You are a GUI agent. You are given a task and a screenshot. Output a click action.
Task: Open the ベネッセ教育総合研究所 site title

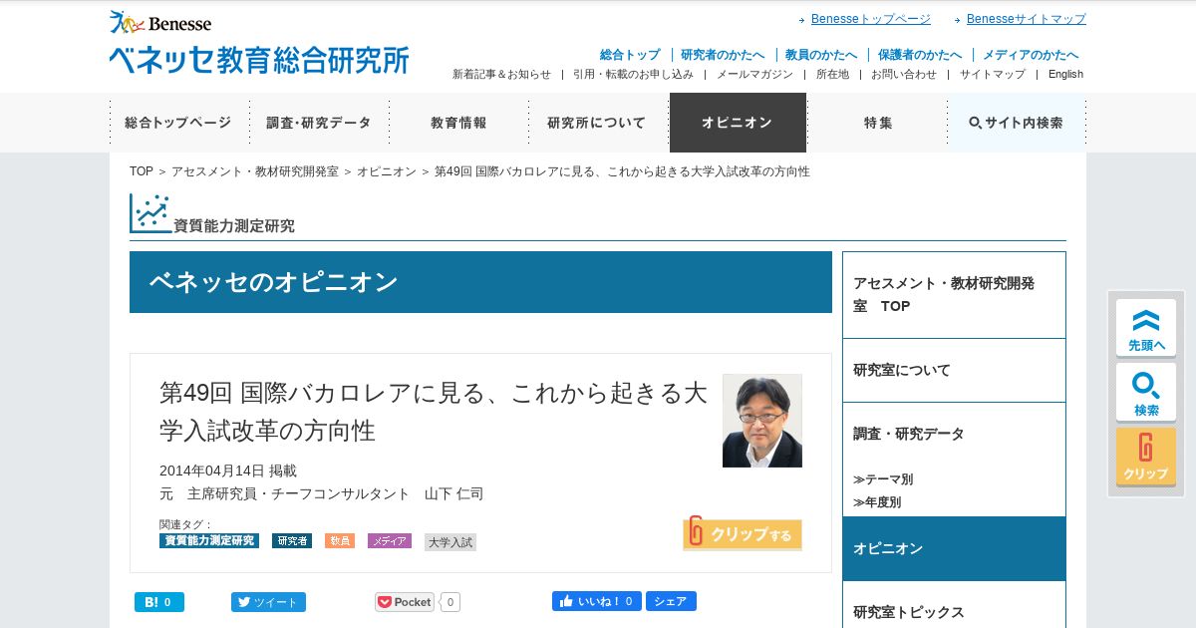coord(259,60)
